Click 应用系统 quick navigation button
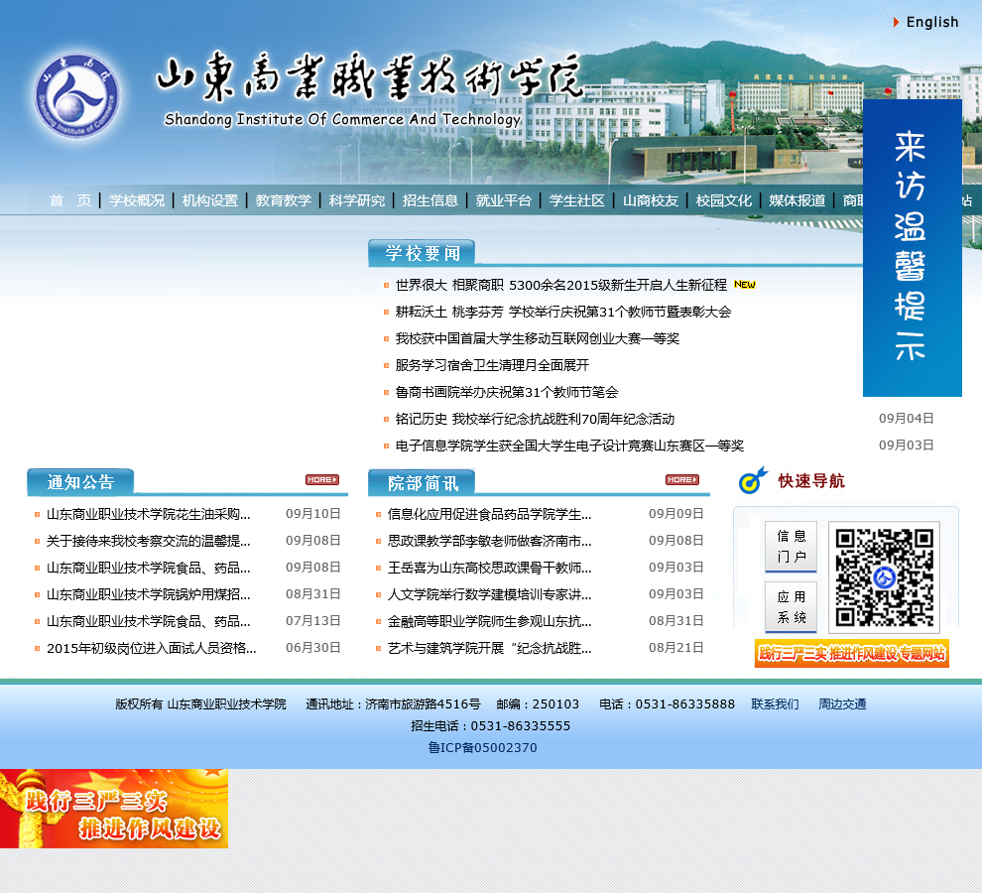 pos(791,607)
